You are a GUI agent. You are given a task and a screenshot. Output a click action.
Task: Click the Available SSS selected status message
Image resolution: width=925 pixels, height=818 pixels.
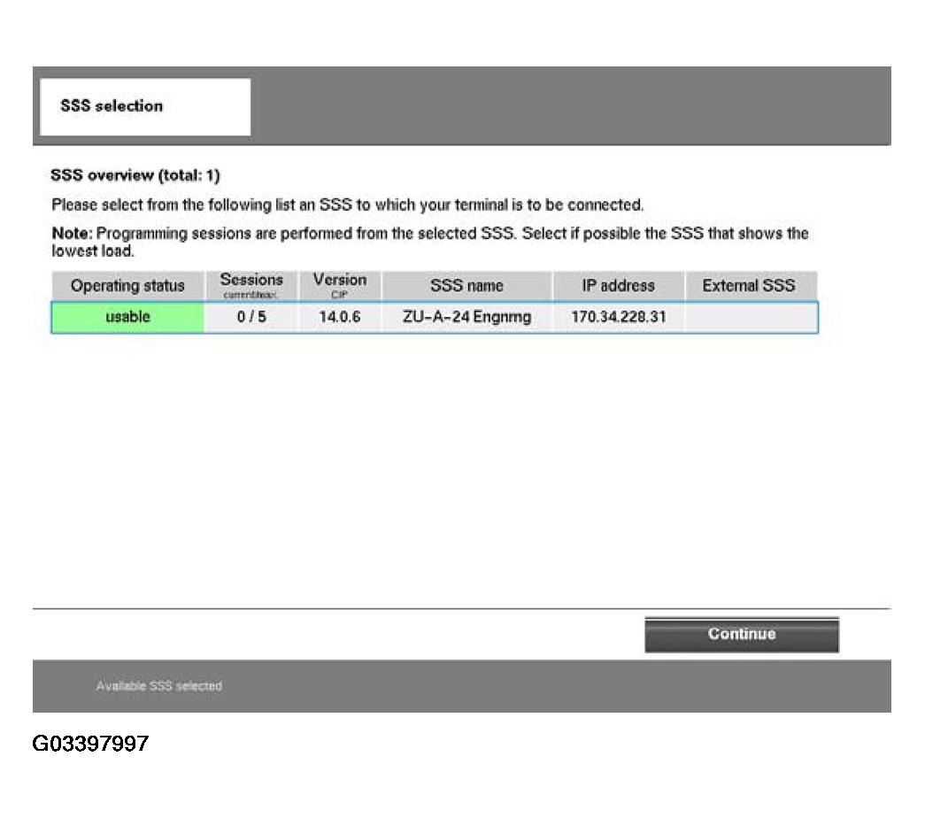[159, 686]
